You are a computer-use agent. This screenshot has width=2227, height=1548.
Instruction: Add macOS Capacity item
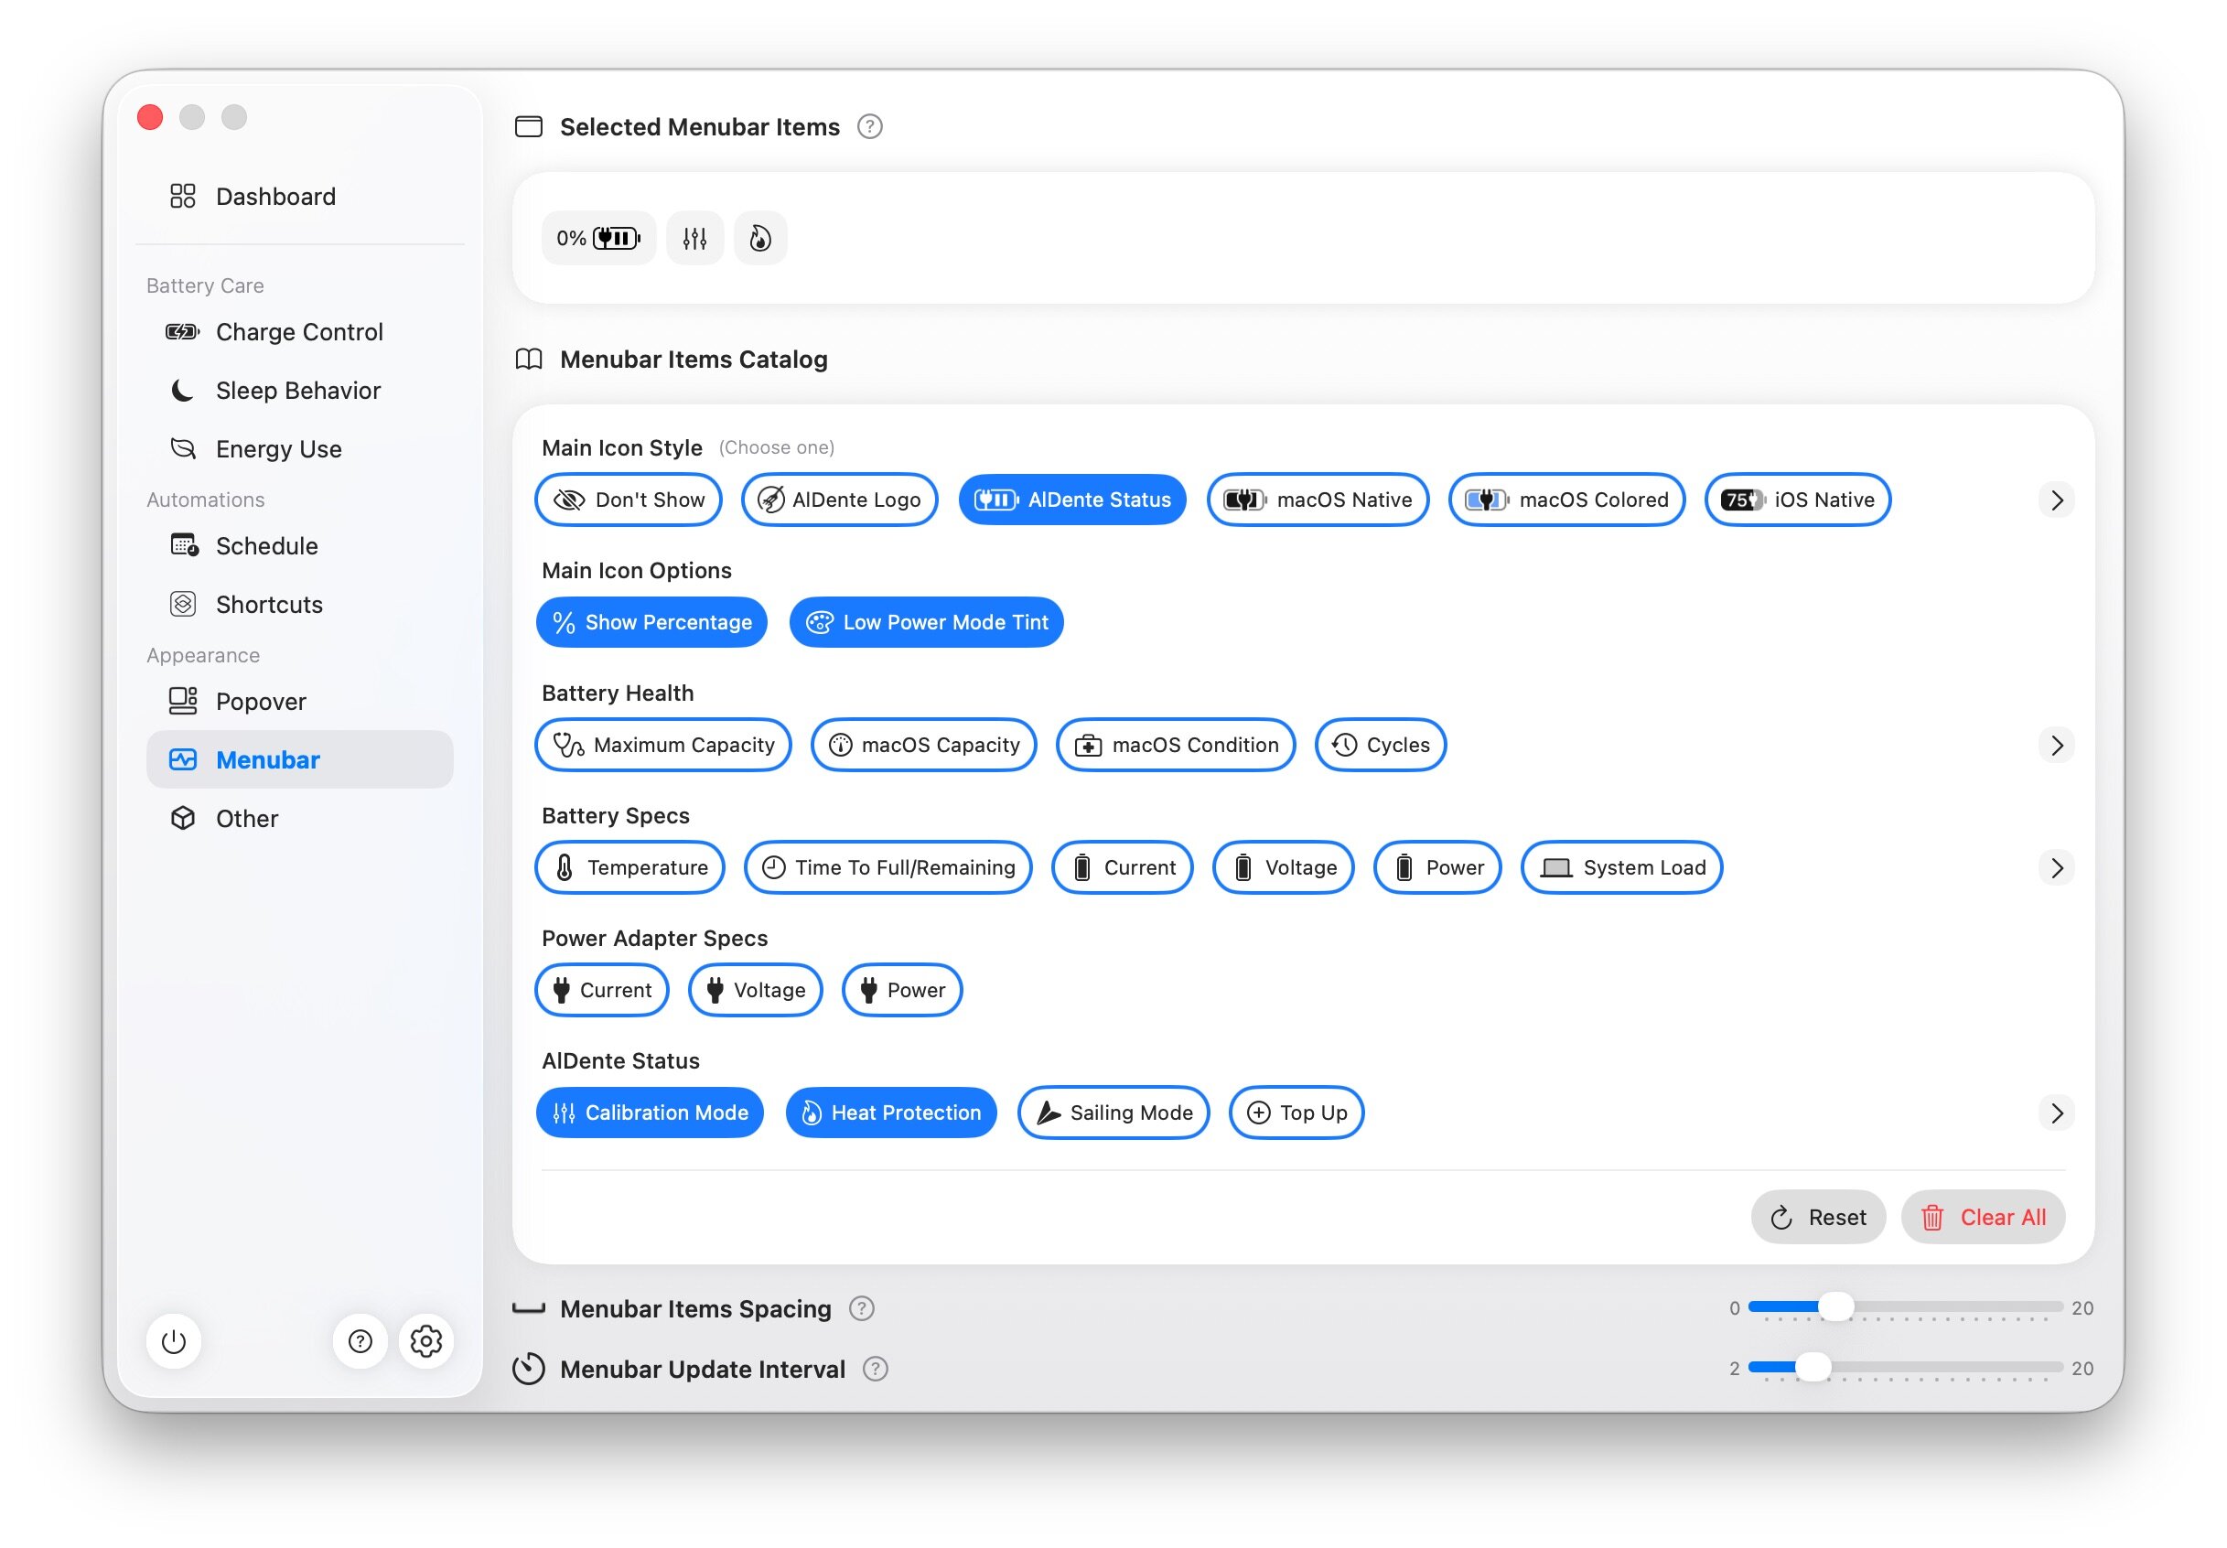(x=923, y=745)
